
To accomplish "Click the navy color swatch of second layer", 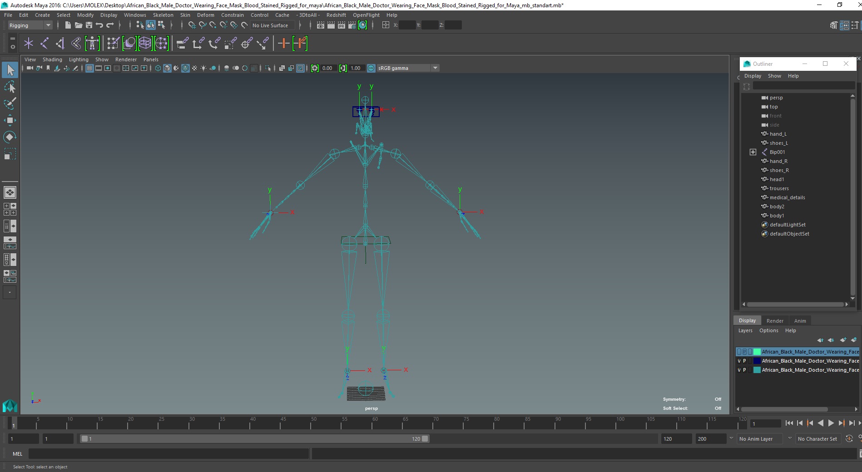I will click(757, 361).
